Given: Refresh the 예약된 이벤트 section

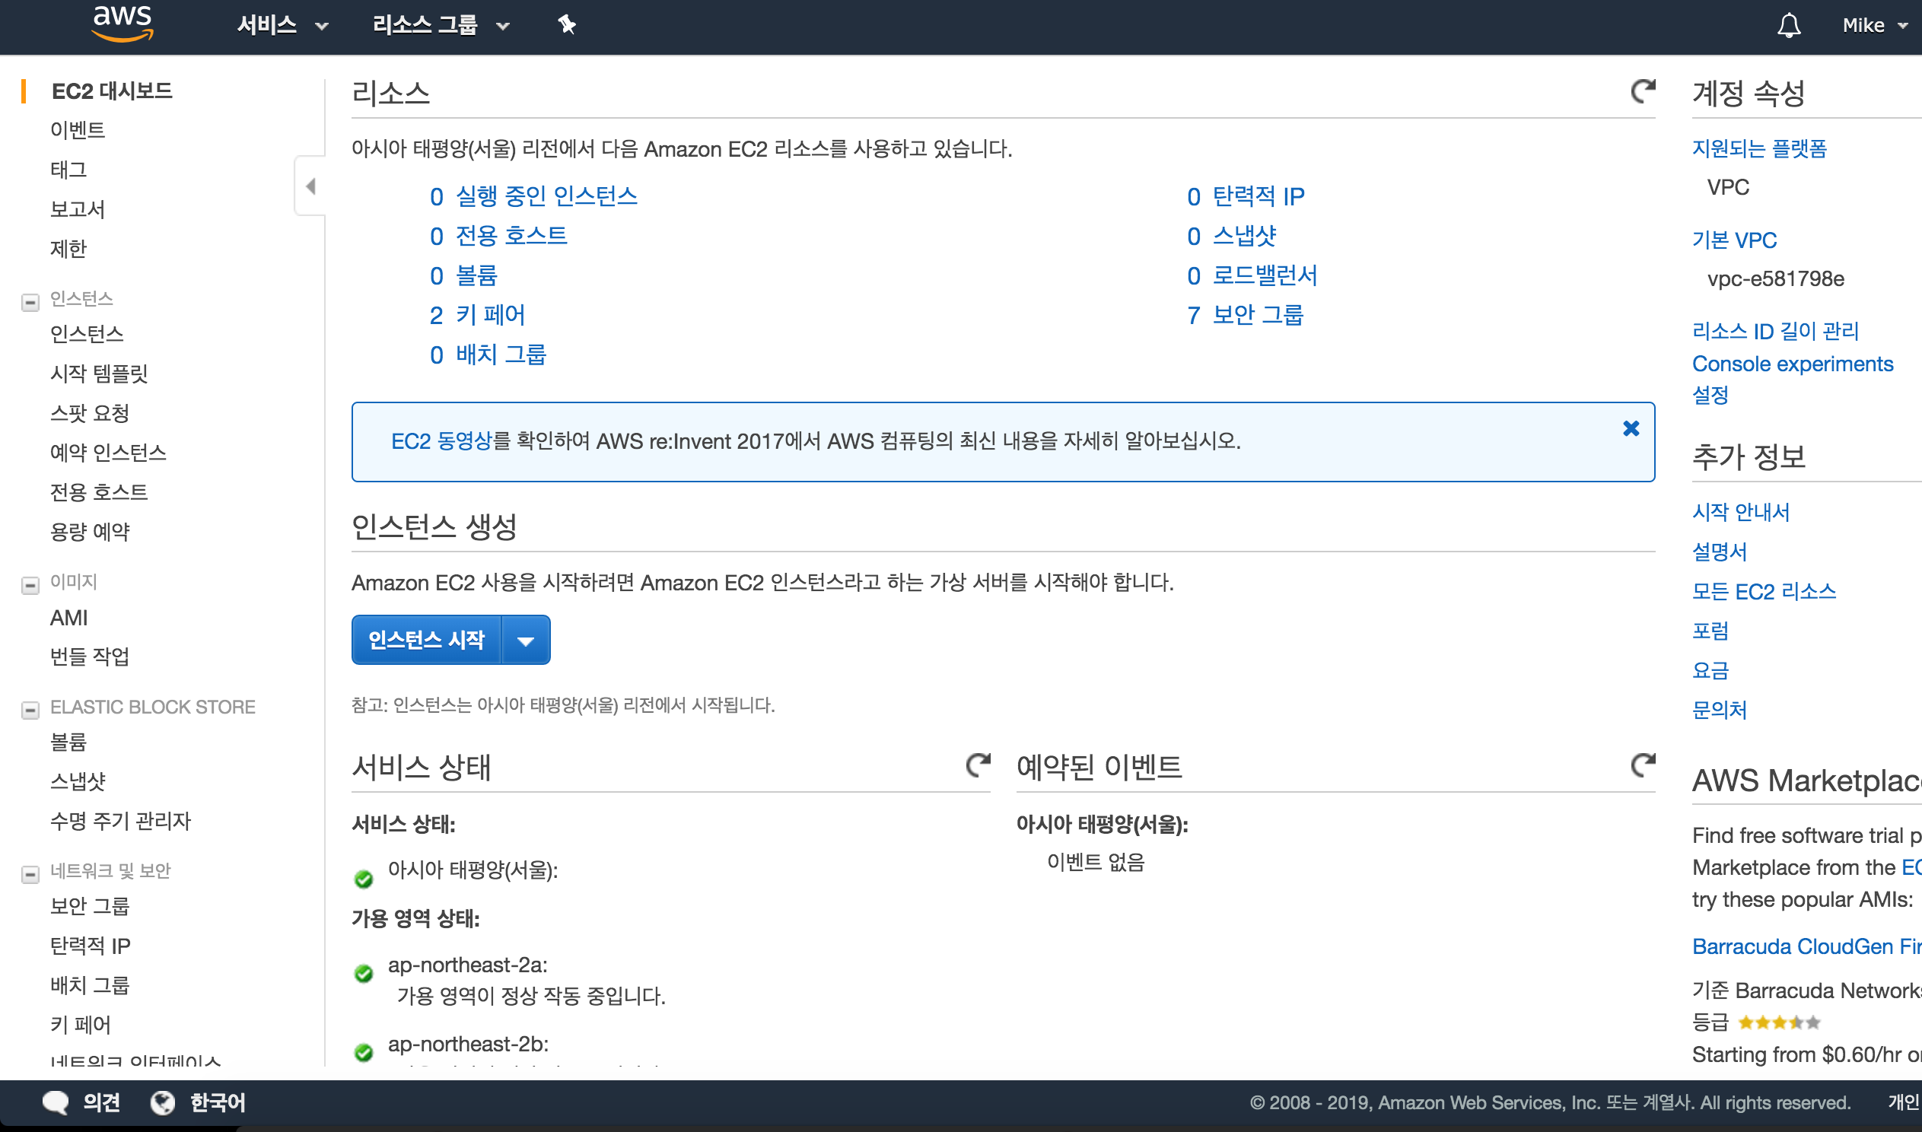Looking at the screenshot, I should [1642, 765].
